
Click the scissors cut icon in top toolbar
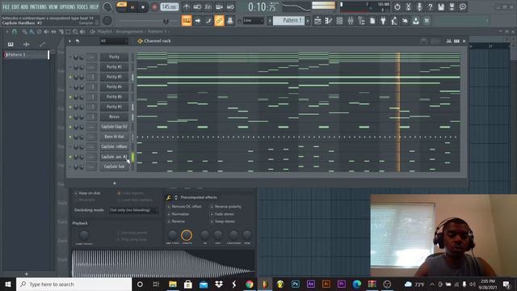(408, 6)
